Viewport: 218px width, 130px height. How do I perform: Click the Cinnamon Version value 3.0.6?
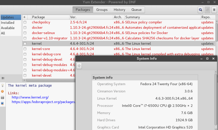[x=189, y=91]
